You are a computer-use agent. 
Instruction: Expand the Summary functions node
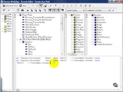coord(72,20)
